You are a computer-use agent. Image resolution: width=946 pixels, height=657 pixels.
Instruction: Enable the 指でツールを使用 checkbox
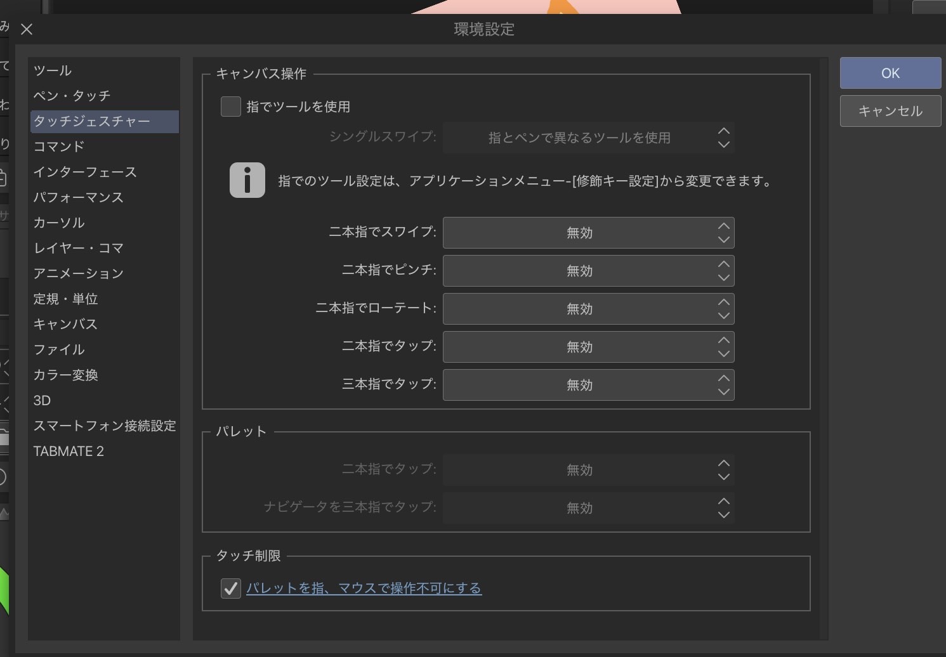[x=230, y=107]
